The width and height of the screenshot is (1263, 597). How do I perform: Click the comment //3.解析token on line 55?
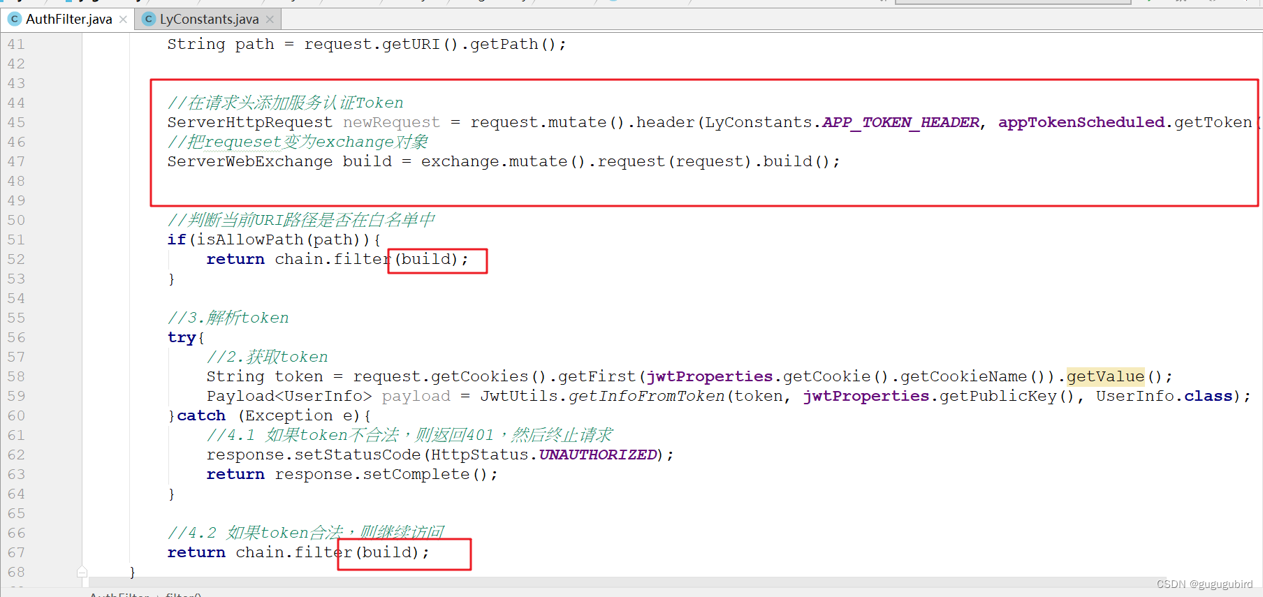(x=228, y=318)
